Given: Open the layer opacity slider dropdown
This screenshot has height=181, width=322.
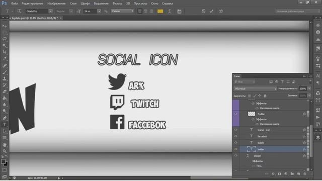Looking at the screenshot, I should (x=309, y=88).
